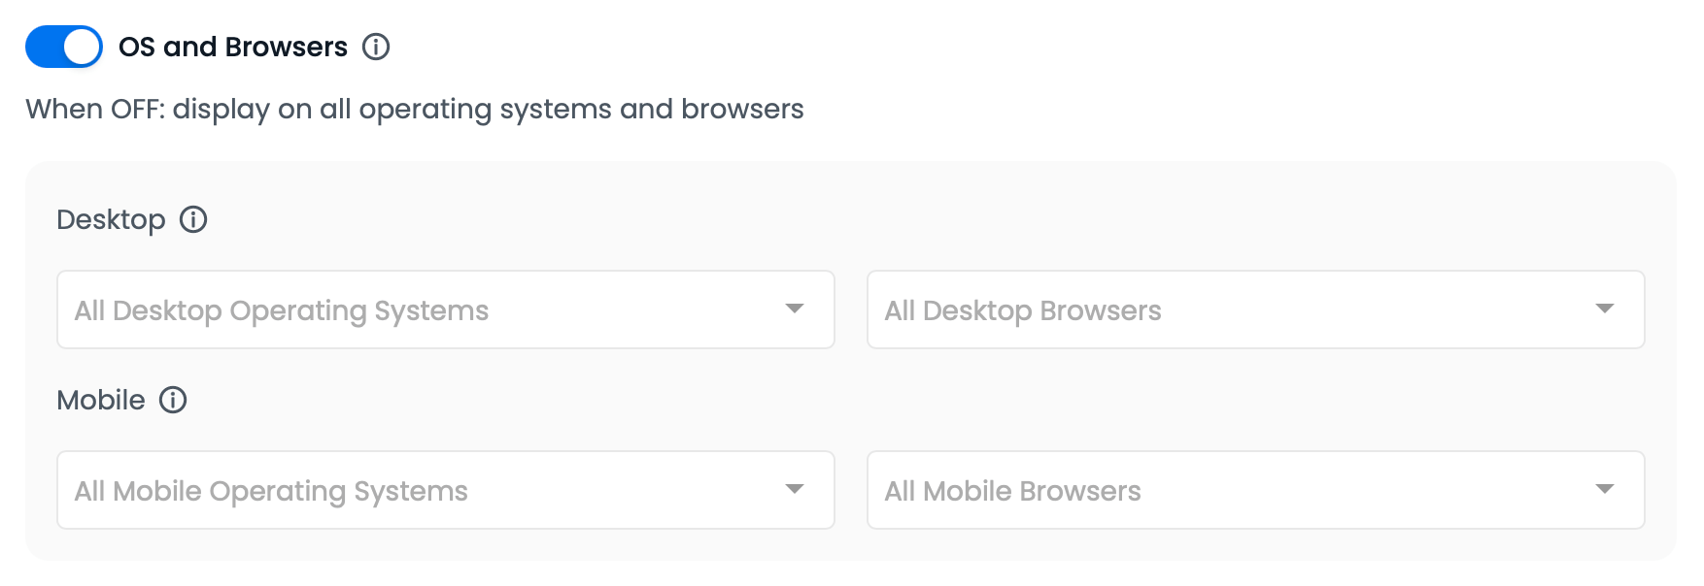Click the info icon beside OS and Browsers
Screen dimensions: 1704x586
376,47
